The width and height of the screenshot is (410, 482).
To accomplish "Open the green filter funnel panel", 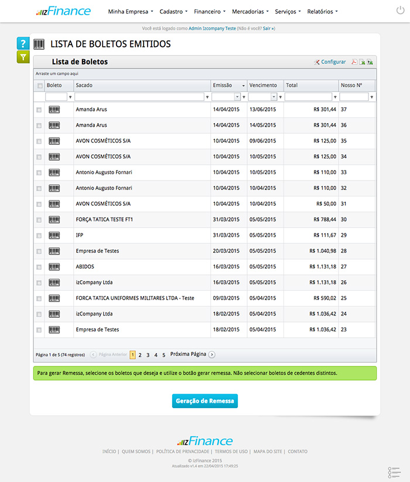I will click(x=23, y=57).
